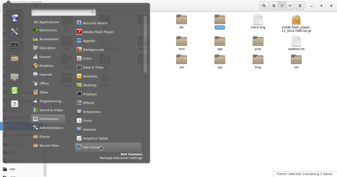The image size is (337, 177).
Task: Open the Administration category
Action: [x=48, y=128]
